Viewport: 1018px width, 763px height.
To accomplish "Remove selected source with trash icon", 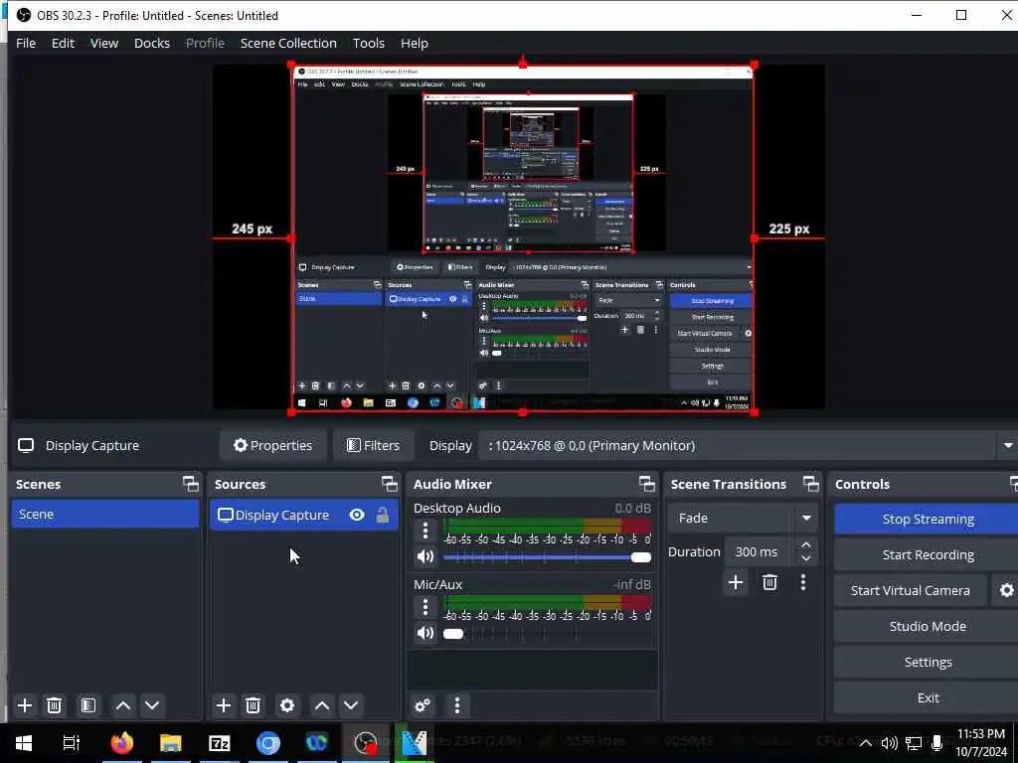I will [x=254, y=705].
